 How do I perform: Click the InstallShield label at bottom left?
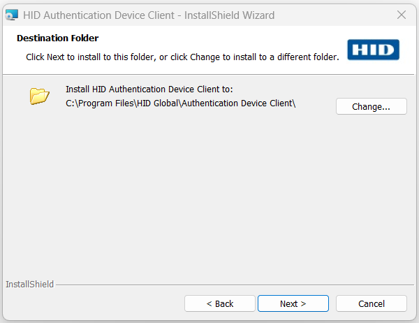coord(29,285)
